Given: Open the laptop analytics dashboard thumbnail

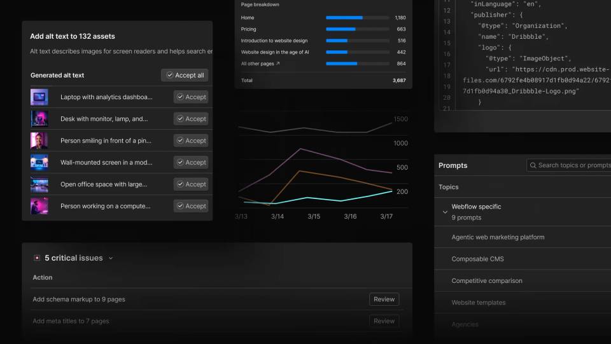Looking at the screenshot, I should coord(39,97).
